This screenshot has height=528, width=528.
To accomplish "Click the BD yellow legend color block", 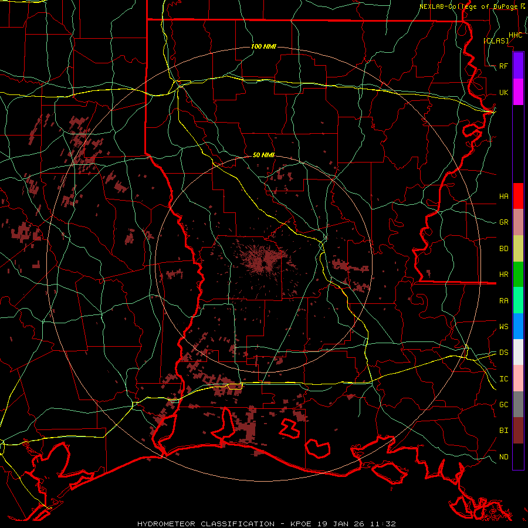I will point(518,249).
